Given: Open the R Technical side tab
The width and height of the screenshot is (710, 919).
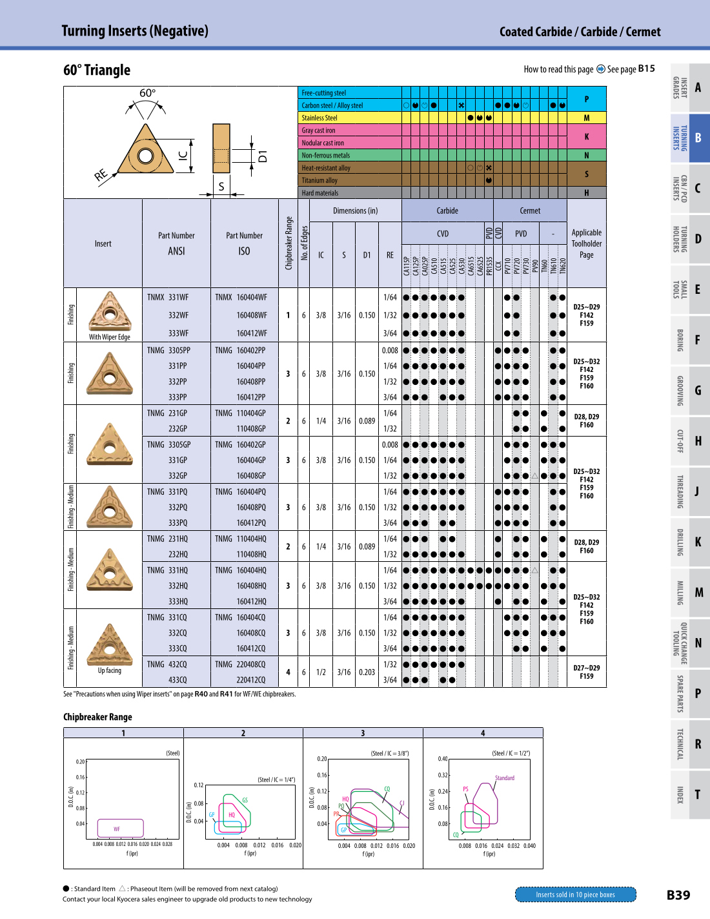Looking at the screenshot, I should click(690, 744).
